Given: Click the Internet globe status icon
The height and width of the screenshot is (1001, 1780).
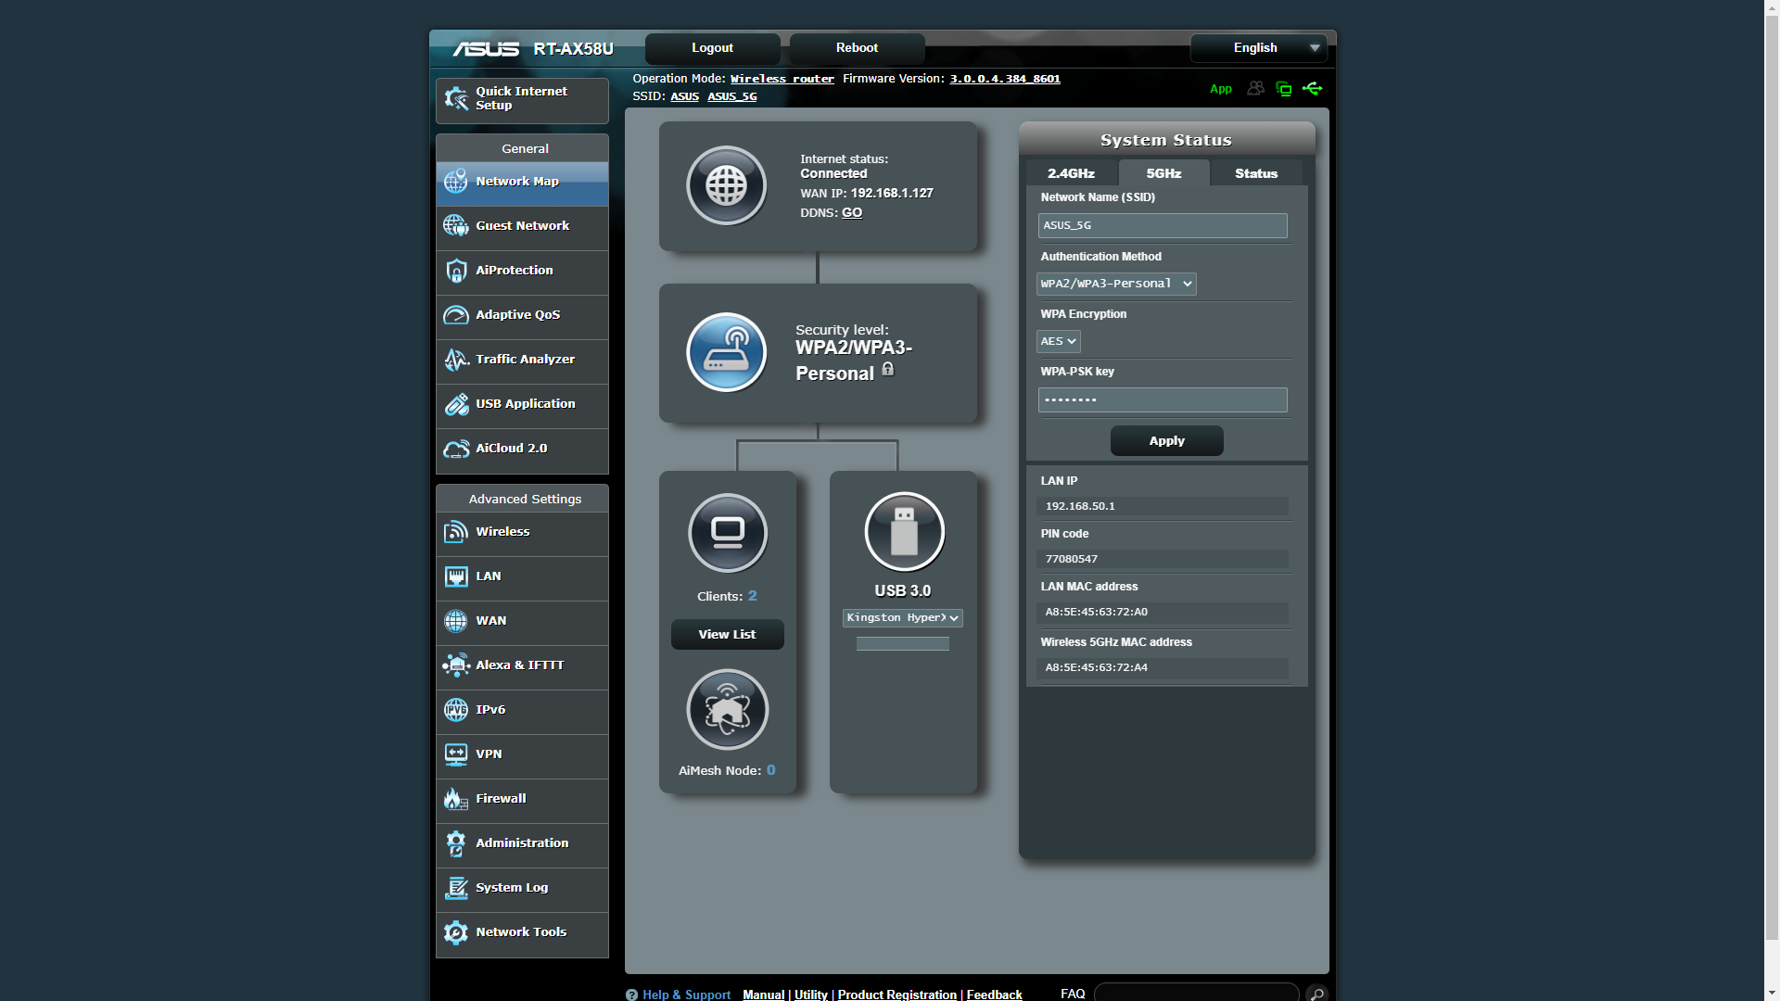Looking at the screenshot, I should pyautogui.click(x=726, y=185).
